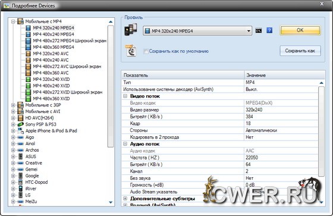Click the MP4 400x240 XVID green icon
The height and width of the screenshot is (216, 333).
pyautogui.click(x=28, y=86)
